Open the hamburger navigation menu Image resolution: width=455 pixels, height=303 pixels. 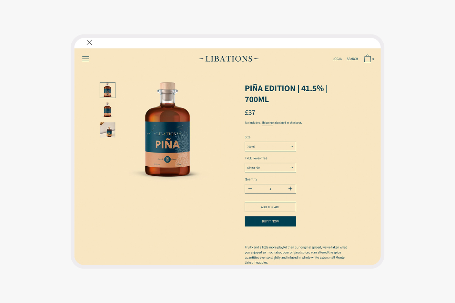click(x=86, y=59)
